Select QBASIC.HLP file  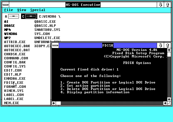coord(45,26)
